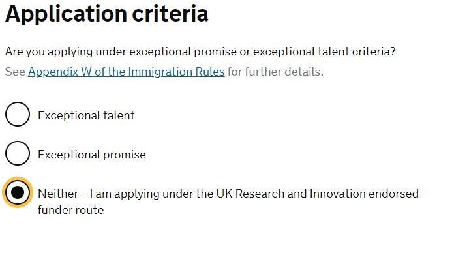Screen dimensions: 452x255
Task: Click the words 'Immigration Rules' in the link
Action: tap(176, 72)
